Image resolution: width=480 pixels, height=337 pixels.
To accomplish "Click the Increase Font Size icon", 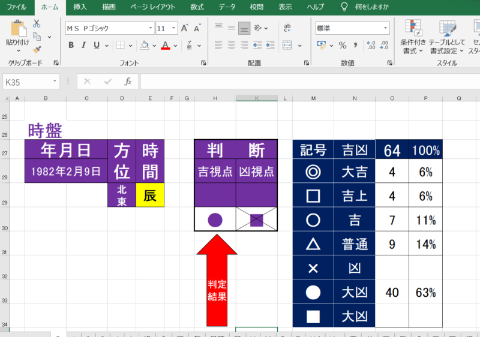I will pos(184,28).
